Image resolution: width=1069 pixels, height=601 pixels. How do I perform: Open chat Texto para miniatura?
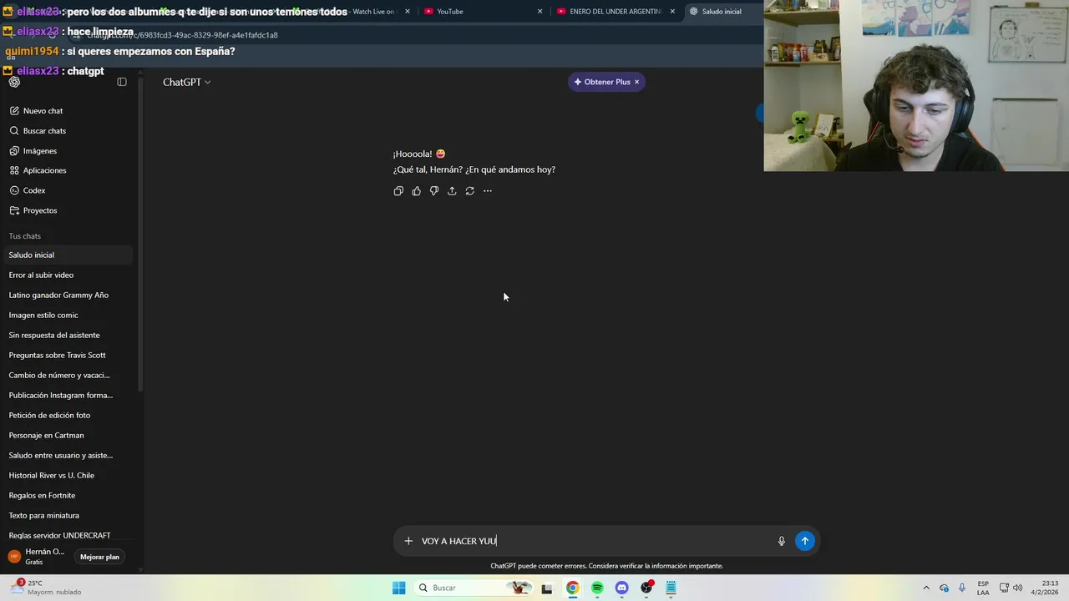67,515
